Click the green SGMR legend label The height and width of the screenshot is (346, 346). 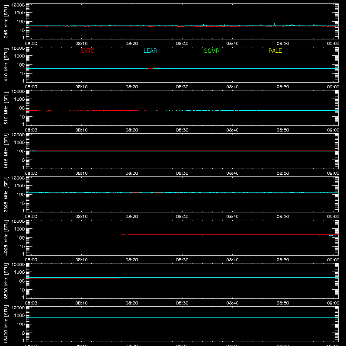(211, 51)
